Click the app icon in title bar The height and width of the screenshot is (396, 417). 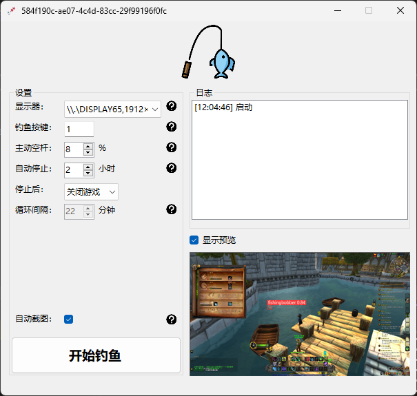coord(12,10)
